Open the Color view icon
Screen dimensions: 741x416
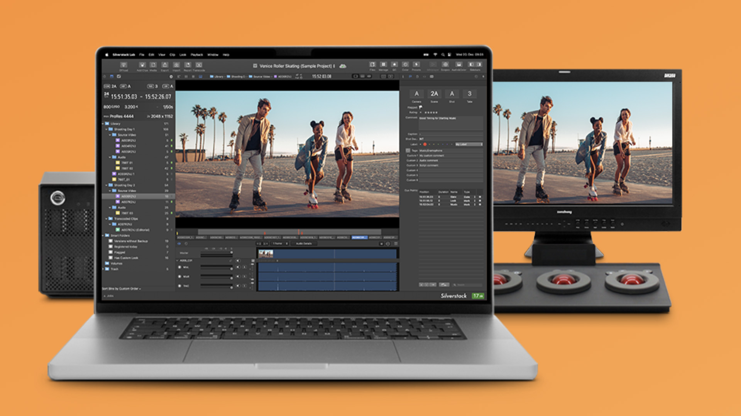[405, 64]
